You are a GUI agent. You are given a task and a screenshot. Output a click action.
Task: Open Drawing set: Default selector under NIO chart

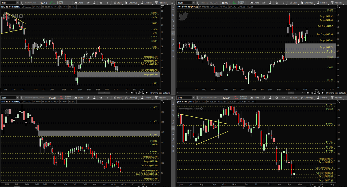(160, 93)
